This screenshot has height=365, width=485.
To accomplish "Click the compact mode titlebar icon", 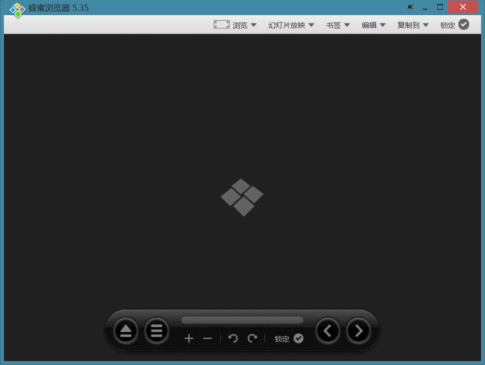I will click(x=410, y=7).
